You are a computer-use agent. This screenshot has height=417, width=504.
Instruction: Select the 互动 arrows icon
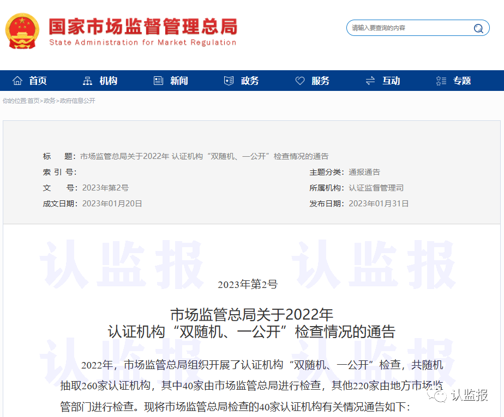click(x=370, y=80)
